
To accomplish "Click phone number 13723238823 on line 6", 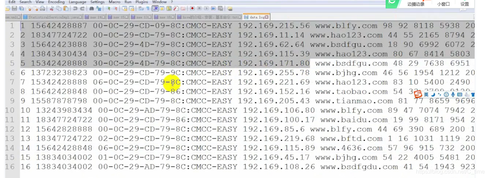I will 59,73.
